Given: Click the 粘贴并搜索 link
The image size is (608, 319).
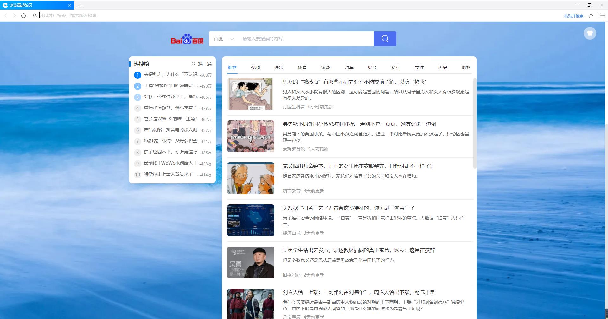Looking at the screenshot, I should tap(573, 16).
